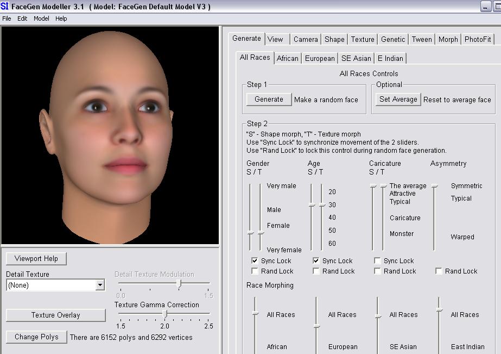
Task: Toggle Age Sync Lock checkbox
Action: (x=316, y=260)
